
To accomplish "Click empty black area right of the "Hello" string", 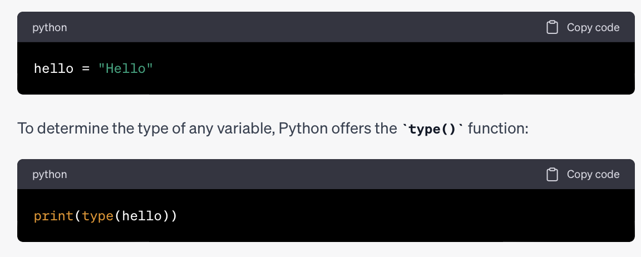I will [388, 68].
